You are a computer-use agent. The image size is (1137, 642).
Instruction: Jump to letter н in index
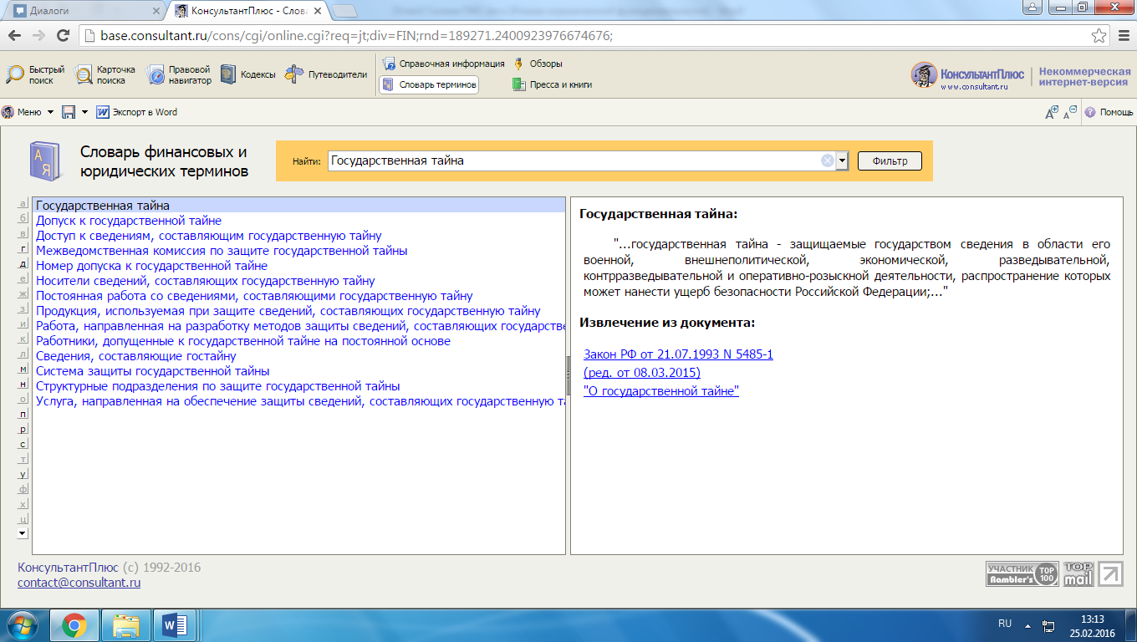click(23, 384)
